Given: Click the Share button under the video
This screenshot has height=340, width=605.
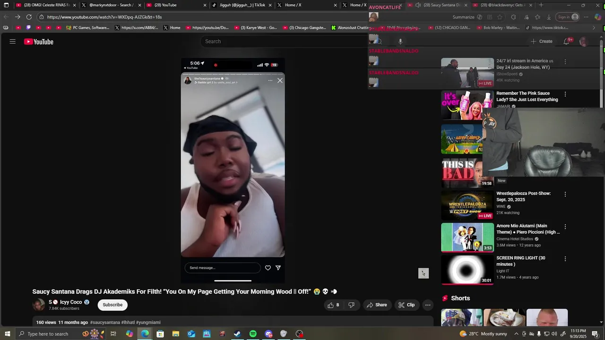Looking at the screenshot, I should coord(377,305).
